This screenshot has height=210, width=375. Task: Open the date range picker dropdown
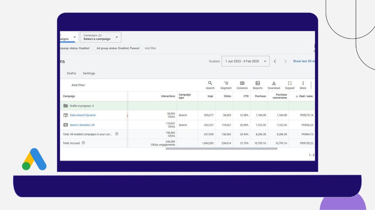(245, 61)
